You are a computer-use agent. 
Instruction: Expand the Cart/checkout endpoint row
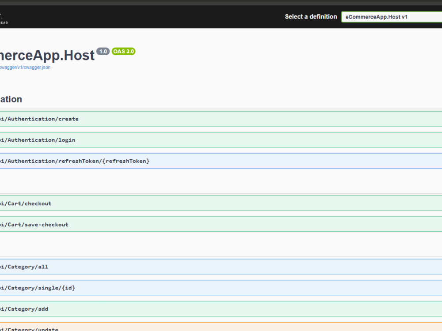click(221, 203)
